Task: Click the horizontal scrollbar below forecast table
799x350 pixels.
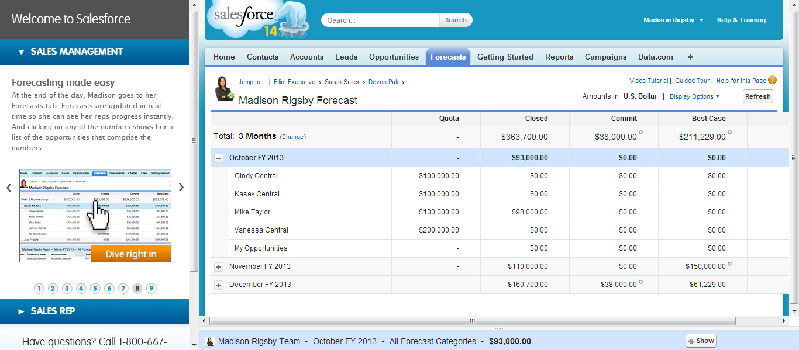Action: 472,321
